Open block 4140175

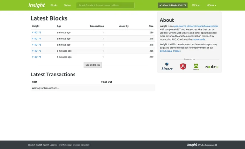[x=36, y=32]
